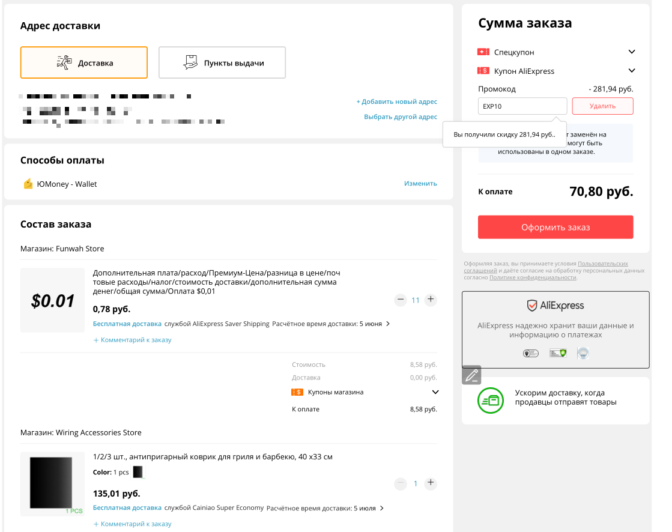672x532 pixels.
Task: Click the round seal security badge icon
Action: (x=583, y=354)
